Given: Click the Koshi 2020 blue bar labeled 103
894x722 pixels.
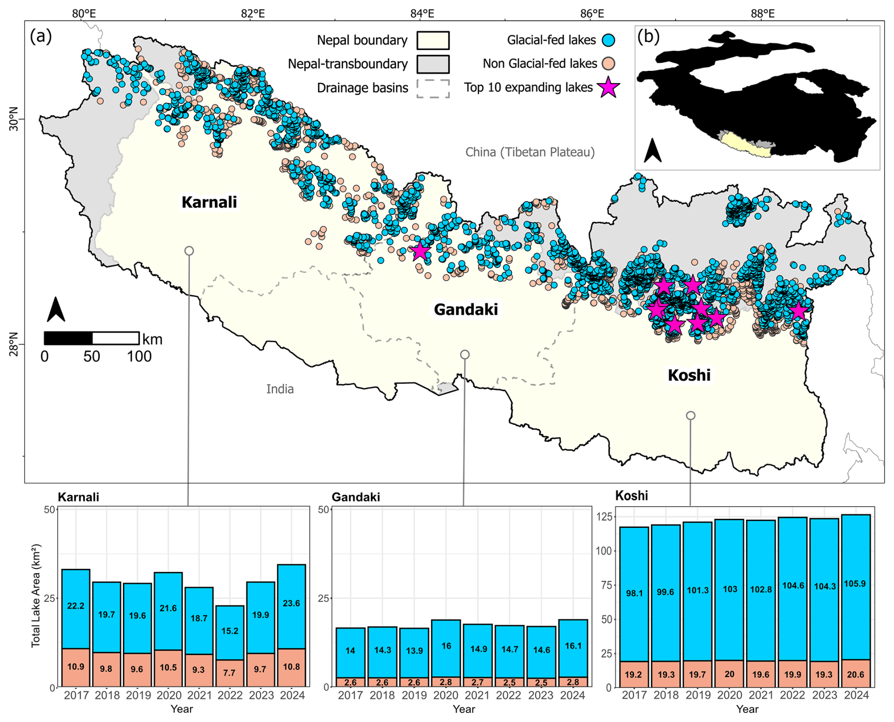Looking at the screenshot, I should [730, 590].
